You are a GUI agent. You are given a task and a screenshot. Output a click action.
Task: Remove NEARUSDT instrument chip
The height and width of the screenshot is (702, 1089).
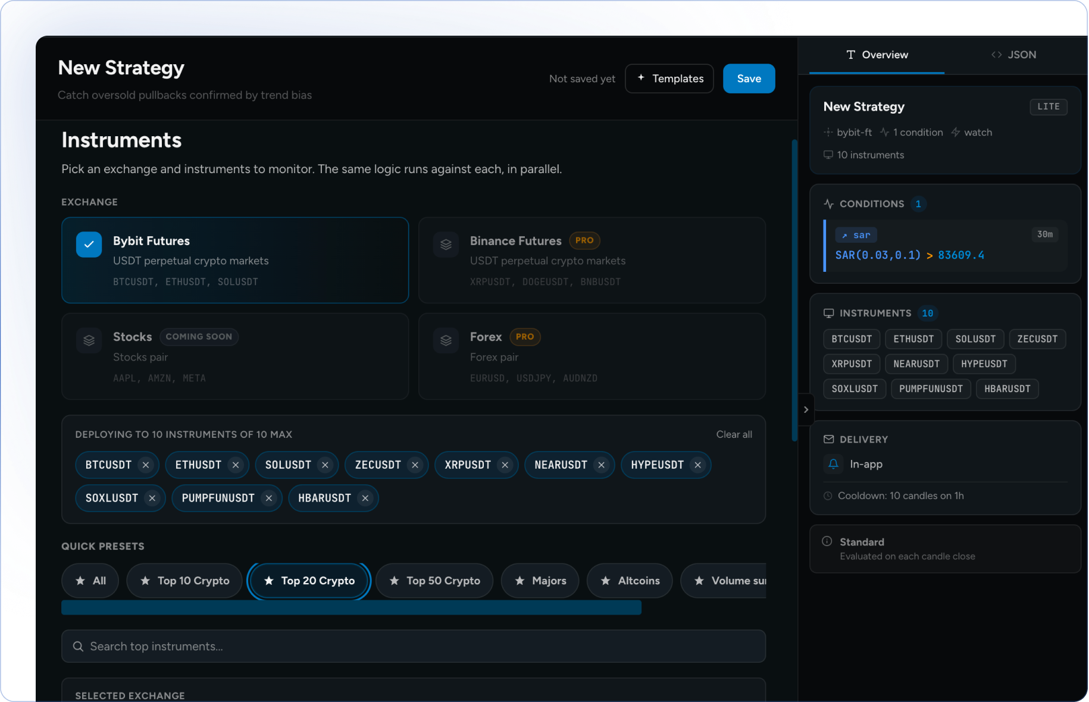click(602, 465)
